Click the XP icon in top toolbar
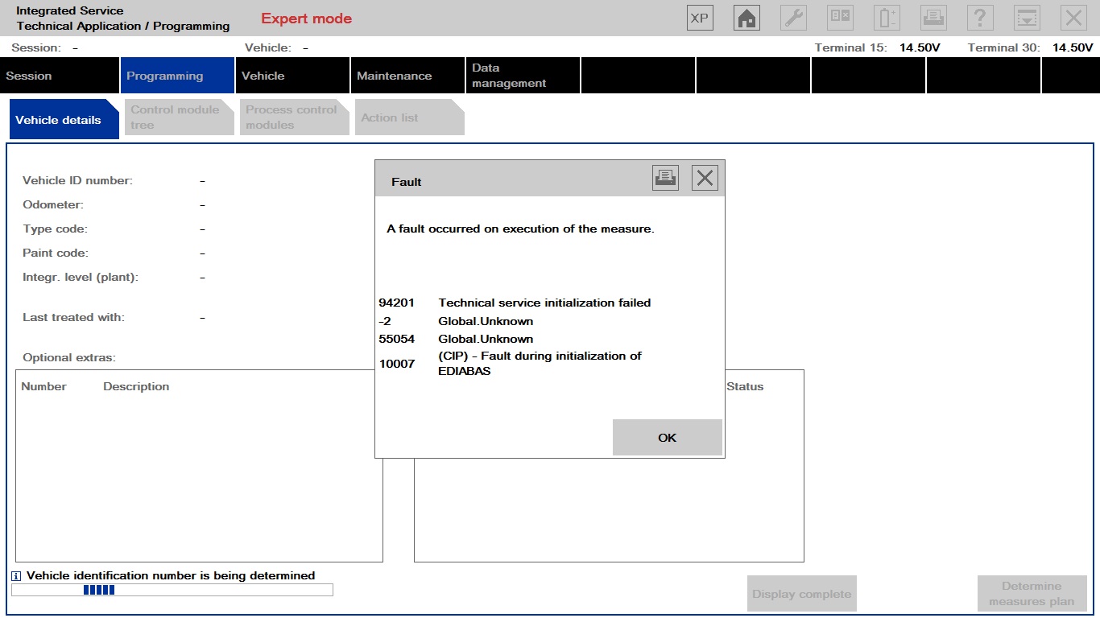Viewport: 1100px width, 618px height. (x=700, y=18)
